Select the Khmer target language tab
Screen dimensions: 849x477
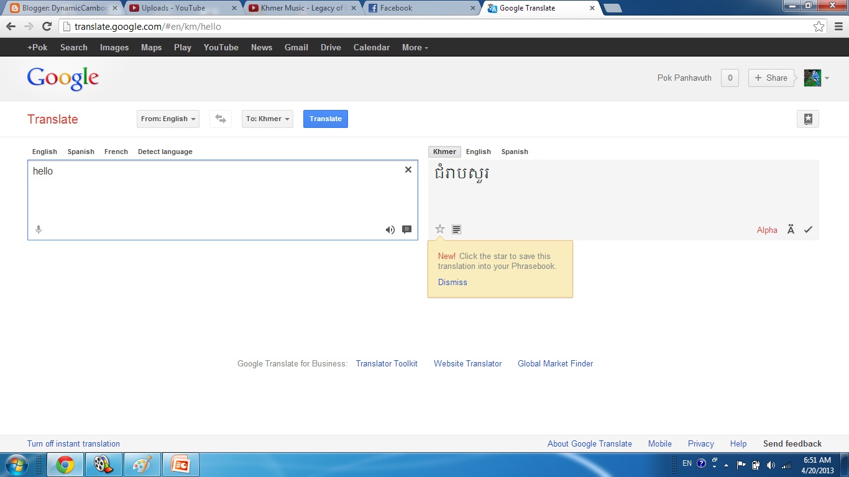coord(444,152)
